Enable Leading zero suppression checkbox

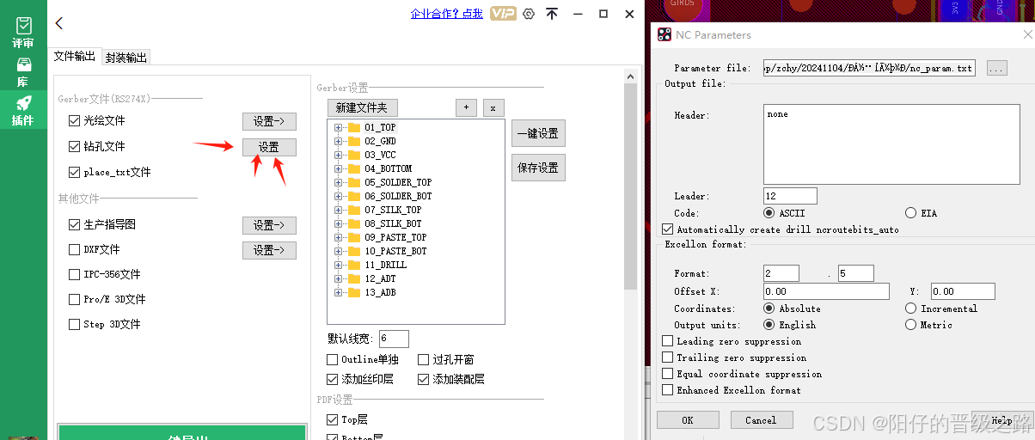[x=668, y=341]
